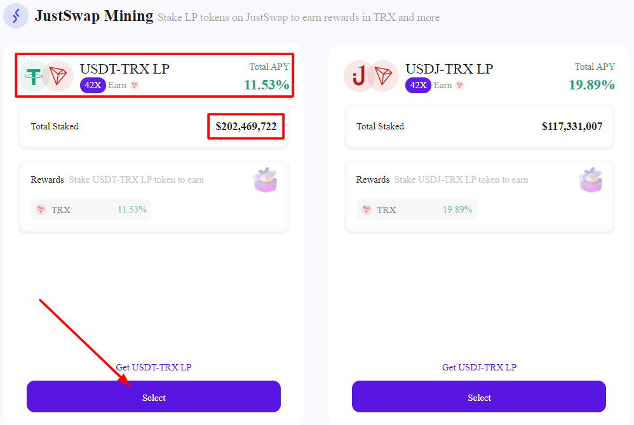Click the 42X badge on USDT-TRX LP
This screenshot has width=634, height=425.
click(x=93, y=86)
